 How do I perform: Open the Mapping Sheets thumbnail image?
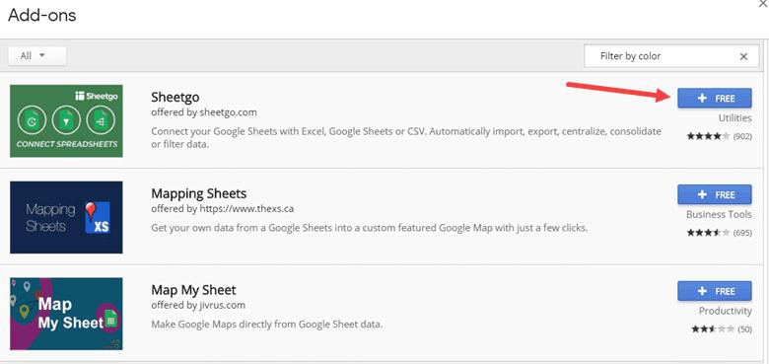click(x=66, y=217)
